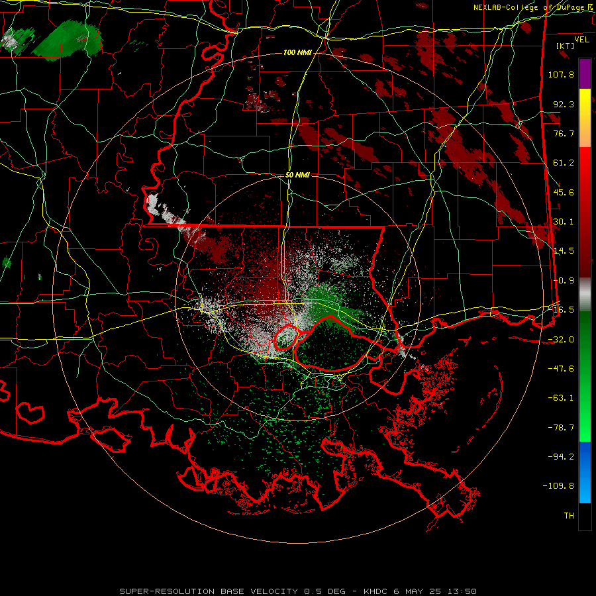This screenshot has height=596, width=596.
Task: Select the -94.2 scale value
Action: coord(561,457)
